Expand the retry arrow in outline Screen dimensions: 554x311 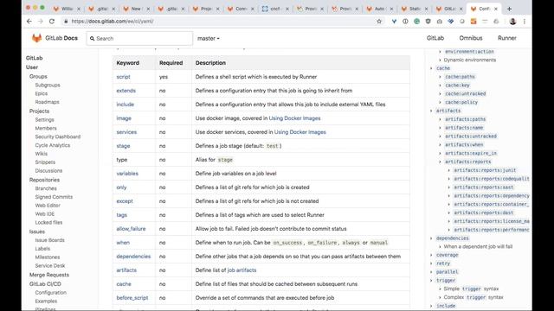[431, 263]
